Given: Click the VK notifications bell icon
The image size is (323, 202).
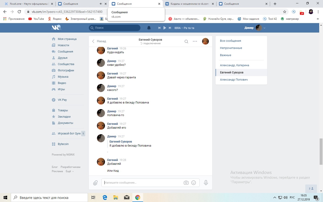Looking at the screenshot, I should pyautogui.click(x=149, y=28).
